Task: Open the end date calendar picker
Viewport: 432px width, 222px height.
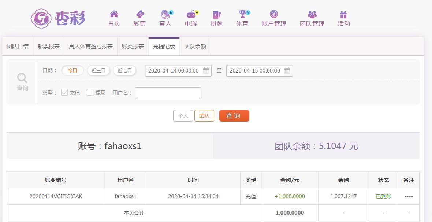Action: 288,70
